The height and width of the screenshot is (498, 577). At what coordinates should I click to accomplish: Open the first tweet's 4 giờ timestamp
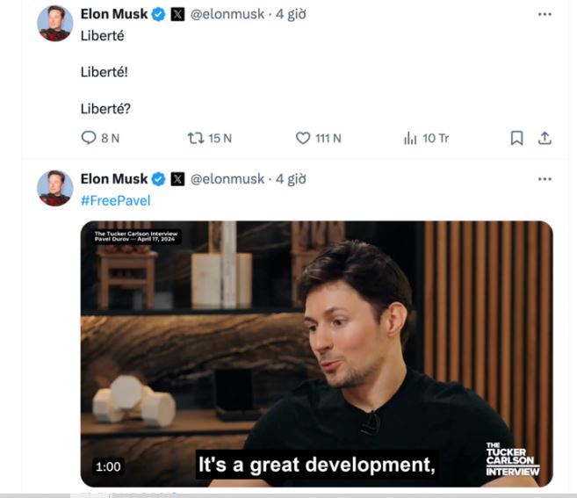[291, 14]
